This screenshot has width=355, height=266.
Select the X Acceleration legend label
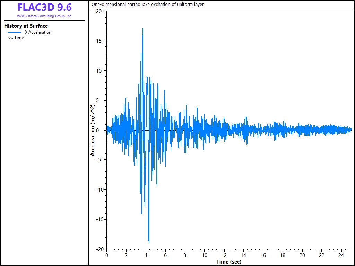[x=38, y=32]
